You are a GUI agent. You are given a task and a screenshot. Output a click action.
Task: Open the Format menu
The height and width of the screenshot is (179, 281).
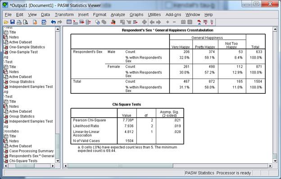pyautogui.click(x=100, y=15)
